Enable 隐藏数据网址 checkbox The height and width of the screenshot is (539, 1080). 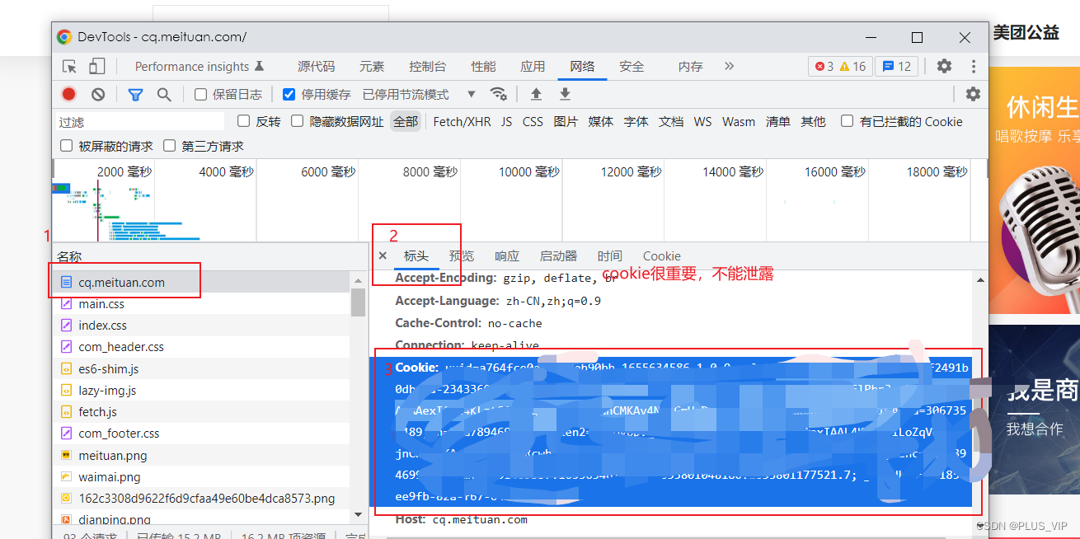[x=298, y=121]
